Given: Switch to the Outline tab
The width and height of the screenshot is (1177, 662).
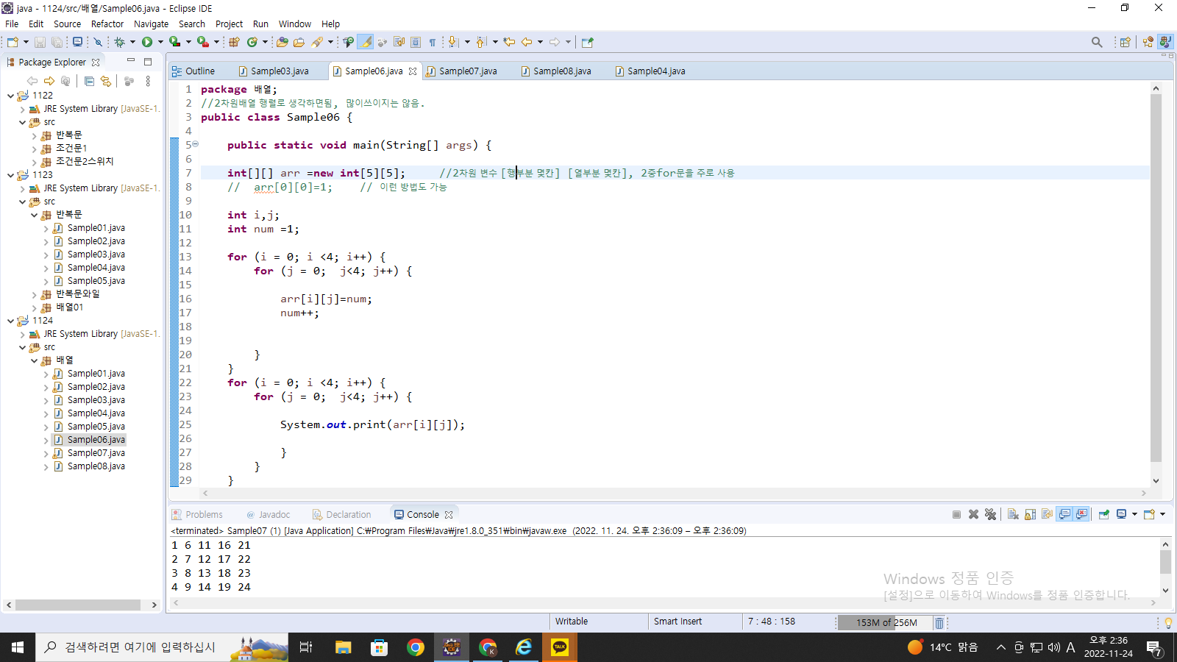Looking at the screenshot, I should (193, 71).
